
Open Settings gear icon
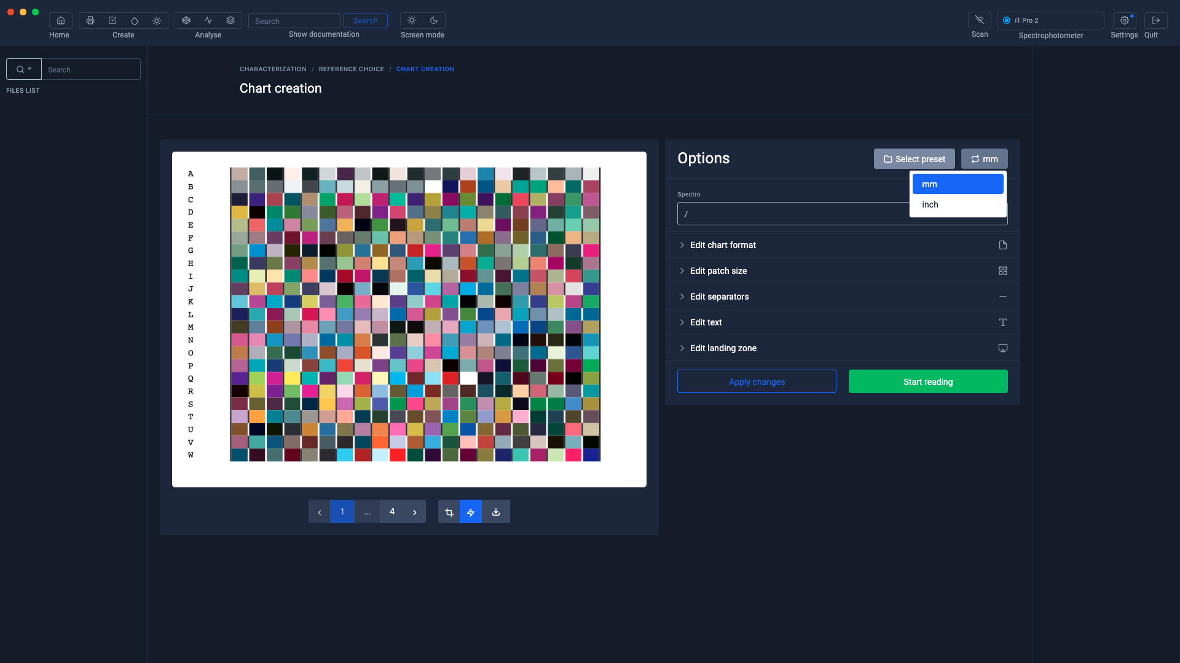(x=1124, y=20)
